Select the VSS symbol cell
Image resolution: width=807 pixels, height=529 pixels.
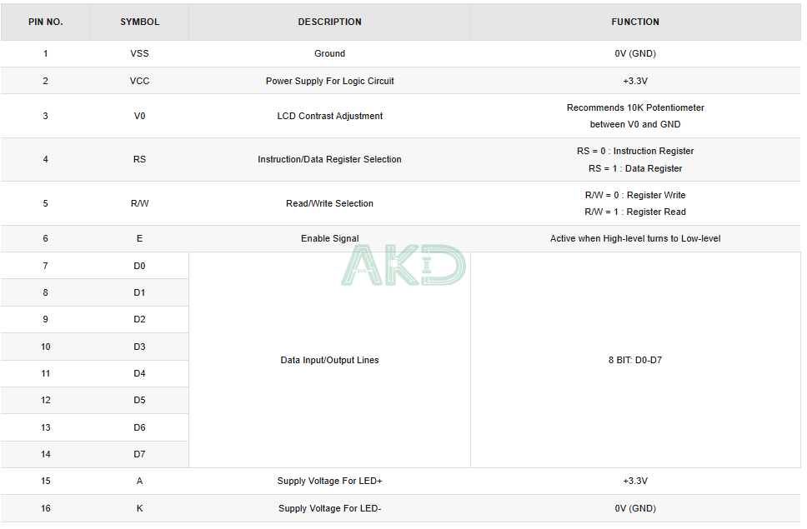point(139,53)
